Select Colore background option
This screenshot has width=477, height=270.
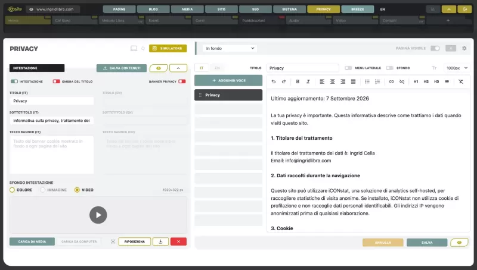(12, 190)
